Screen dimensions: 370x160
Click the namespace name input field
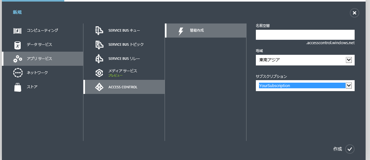pyautogui.click(x=305, y=35)
